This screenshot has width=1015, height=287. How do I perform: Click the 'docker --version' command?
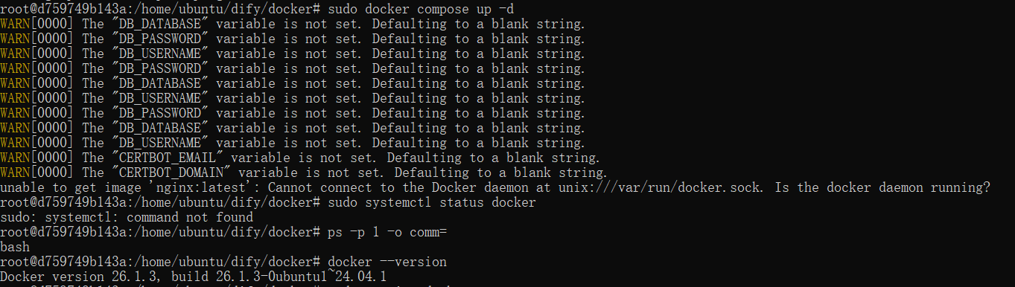tap(387, 262)
